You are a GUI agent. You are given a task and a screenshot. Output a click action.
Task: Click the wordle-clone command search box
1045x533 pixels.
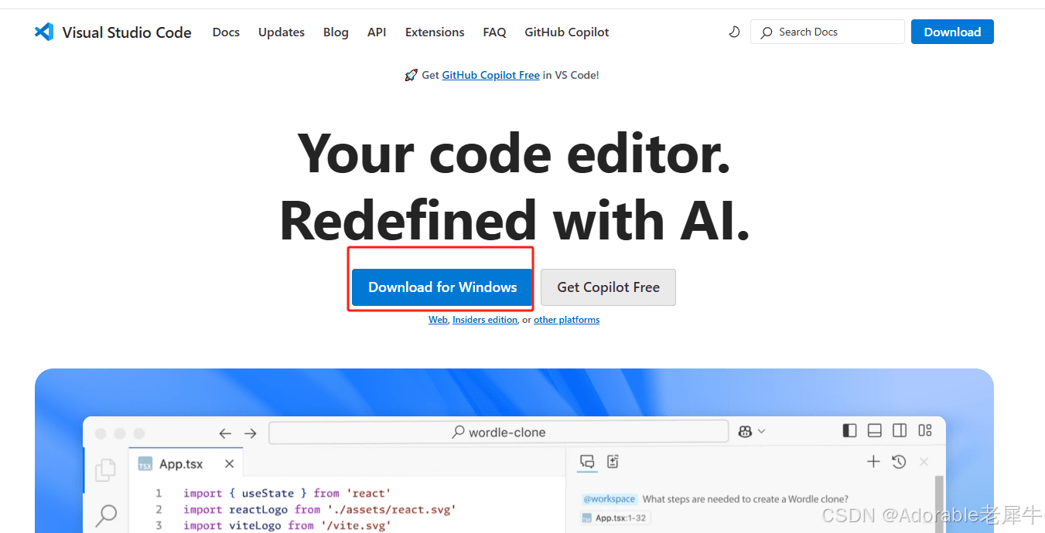pyautogui.click(x=498, y=432)
